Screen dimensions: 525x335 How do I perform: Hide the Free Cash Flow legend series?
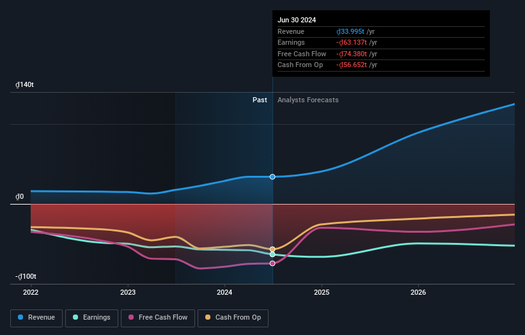[x=158, y=318]
